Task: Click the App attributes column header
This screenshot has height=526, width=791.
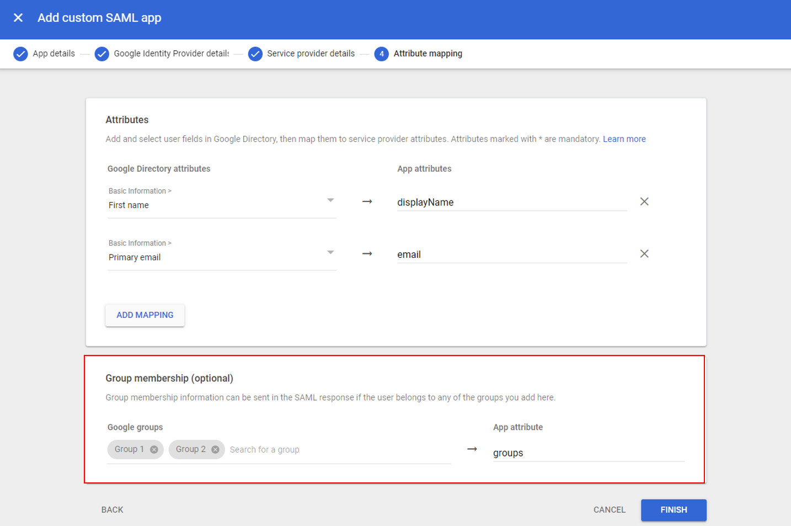Action: [424, 169]
